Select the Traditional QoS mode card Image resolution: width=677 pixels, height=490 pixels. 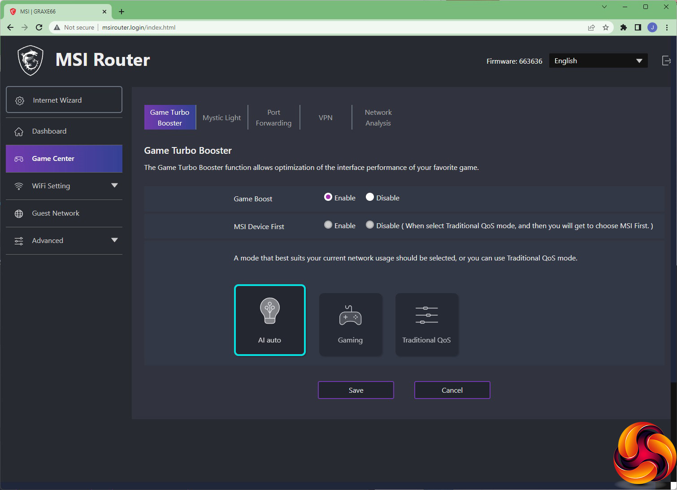pos(426,325)
